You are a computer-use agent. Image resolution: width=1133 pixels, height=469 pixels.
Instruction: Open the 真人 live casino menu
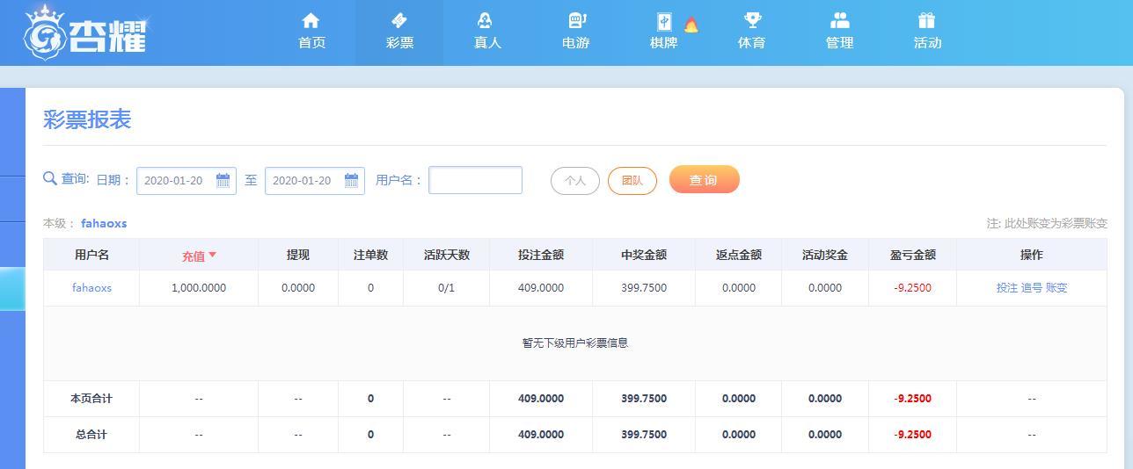[x=487, y=32]
